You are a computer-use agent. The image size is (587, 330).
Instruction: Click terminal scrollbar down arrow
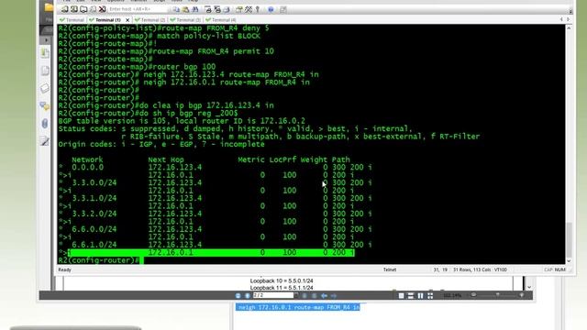[569, 260]
